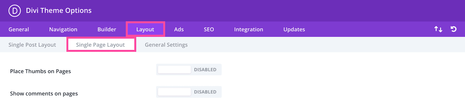Click the Show comments on pages label
Viewport: 465px width, 111px height.
[x=44, y=94]
